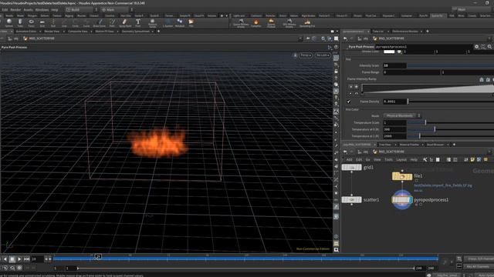Select the Spray Paint shelf tool
Screen dimensions: 494x277
(x=125, y=22)
